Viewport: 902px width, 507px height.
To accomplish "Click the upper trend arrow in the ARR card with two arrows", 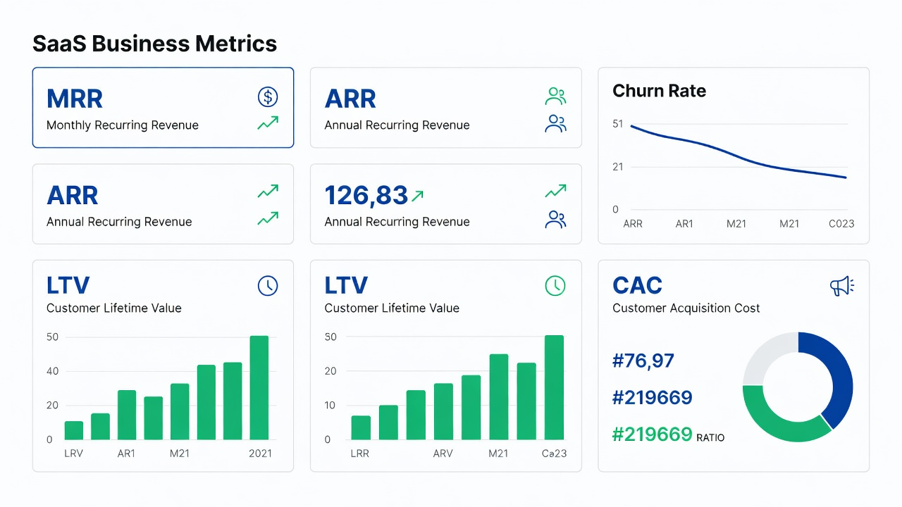I will (268, 191).
